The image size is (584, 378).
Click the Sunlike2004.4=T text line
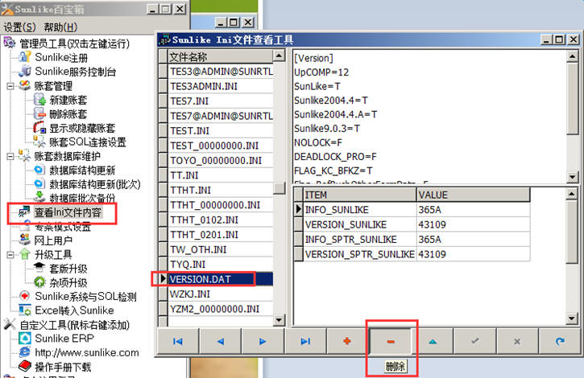(331, 101)
